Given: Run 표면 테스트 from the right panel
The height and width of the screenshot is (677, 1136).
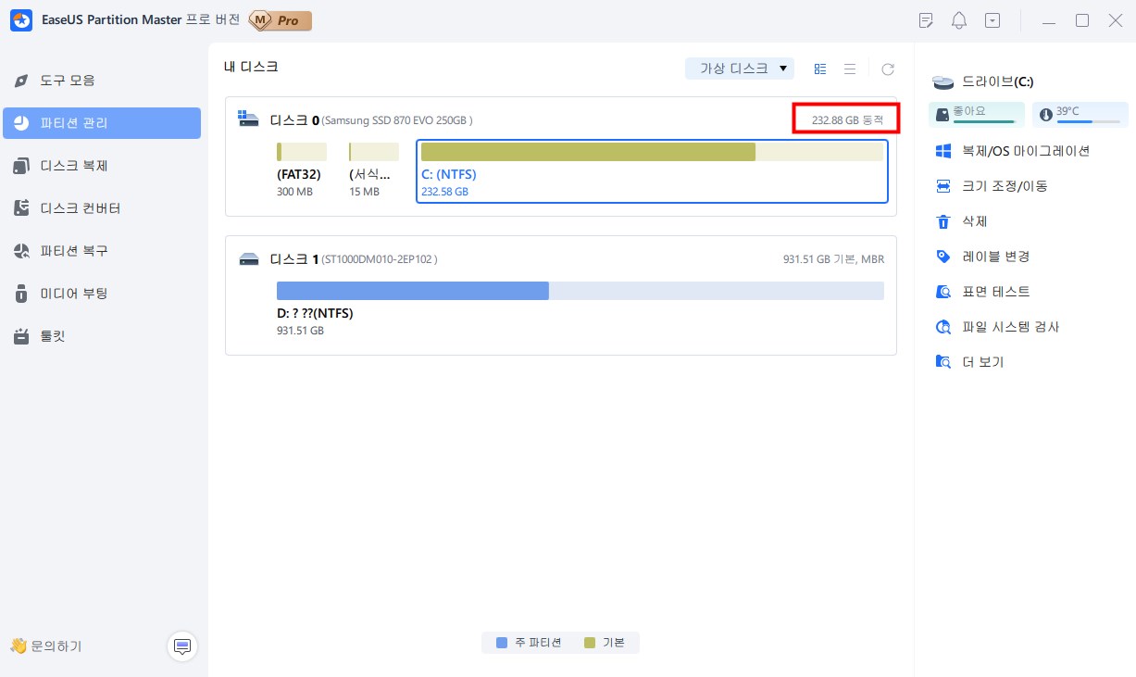Looking at the screenshot, I should (996, 292).
